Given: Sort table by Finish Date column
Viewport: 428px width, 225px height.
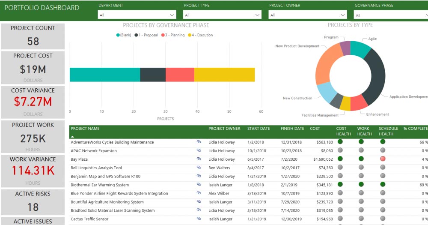Looking at the screenshot, I should pyautogui.click(x=292, y=129).
